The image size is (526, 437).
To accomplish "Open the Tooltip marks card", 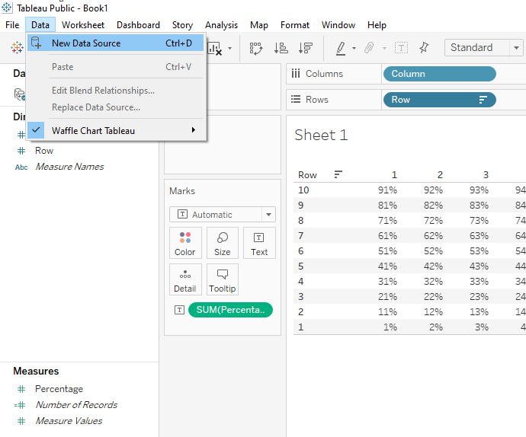I will tap(223, 279).
